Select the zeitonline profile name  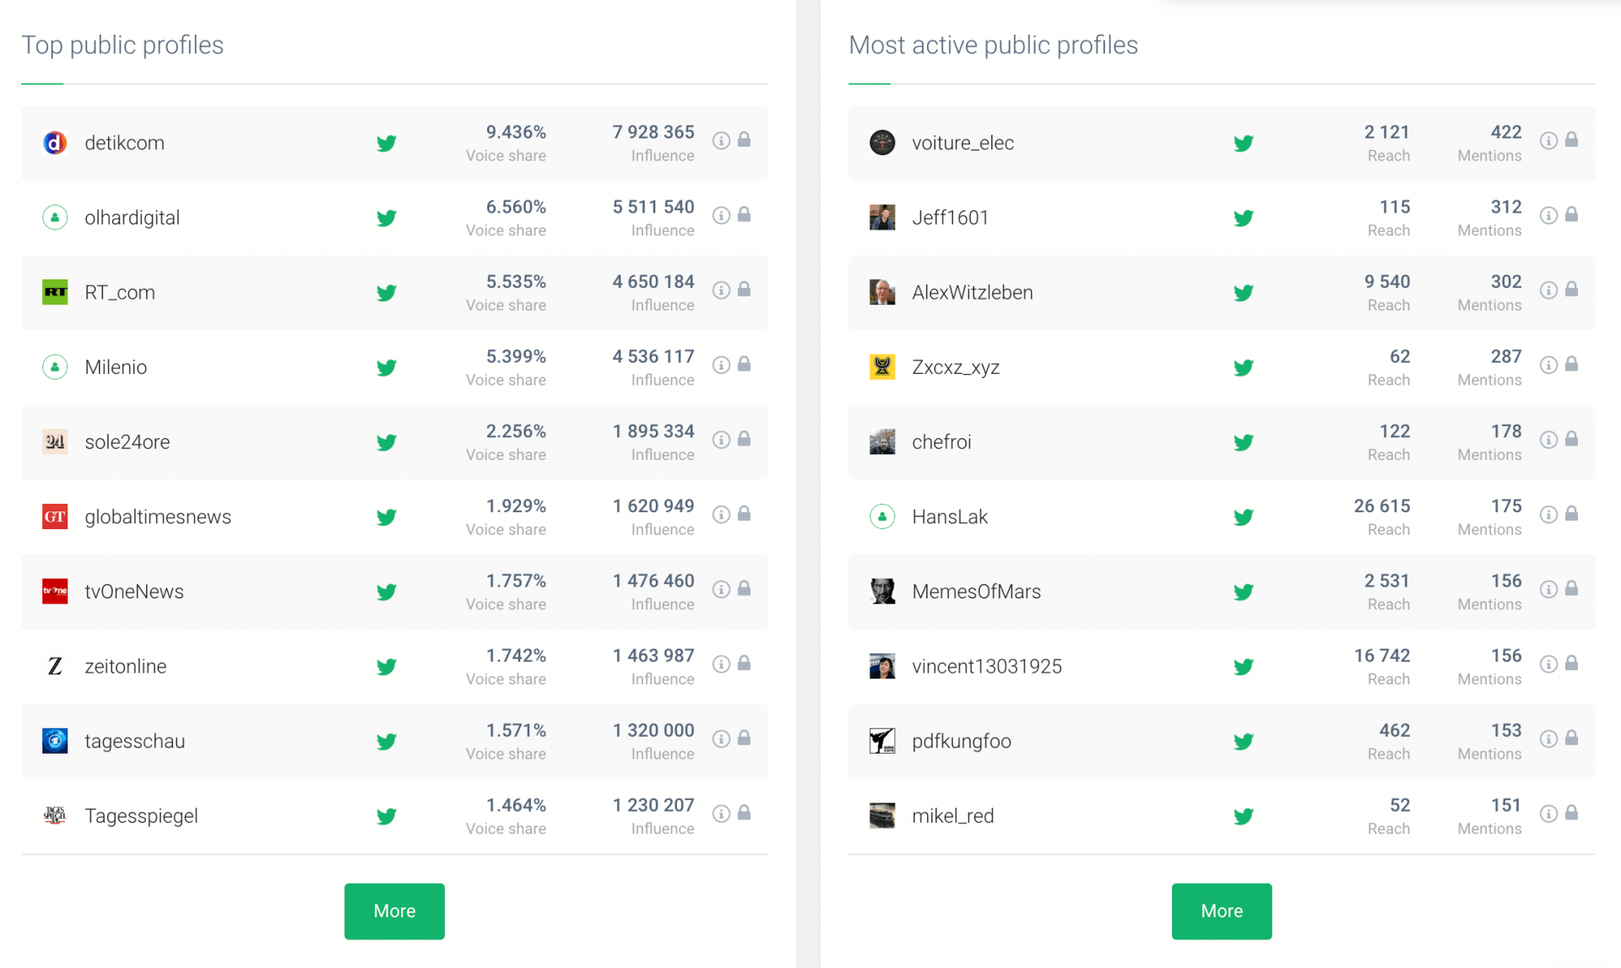pyautogui.click(x=126, y=667)
